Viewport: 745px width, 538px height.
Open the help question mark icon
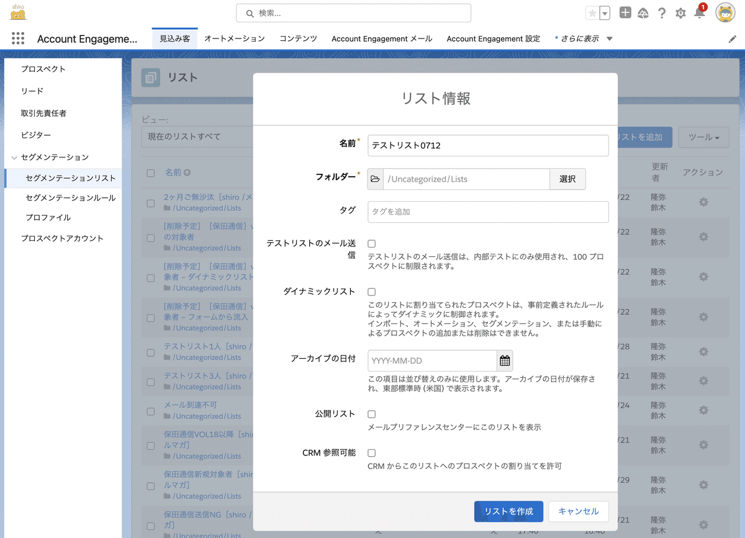(662, 13)
